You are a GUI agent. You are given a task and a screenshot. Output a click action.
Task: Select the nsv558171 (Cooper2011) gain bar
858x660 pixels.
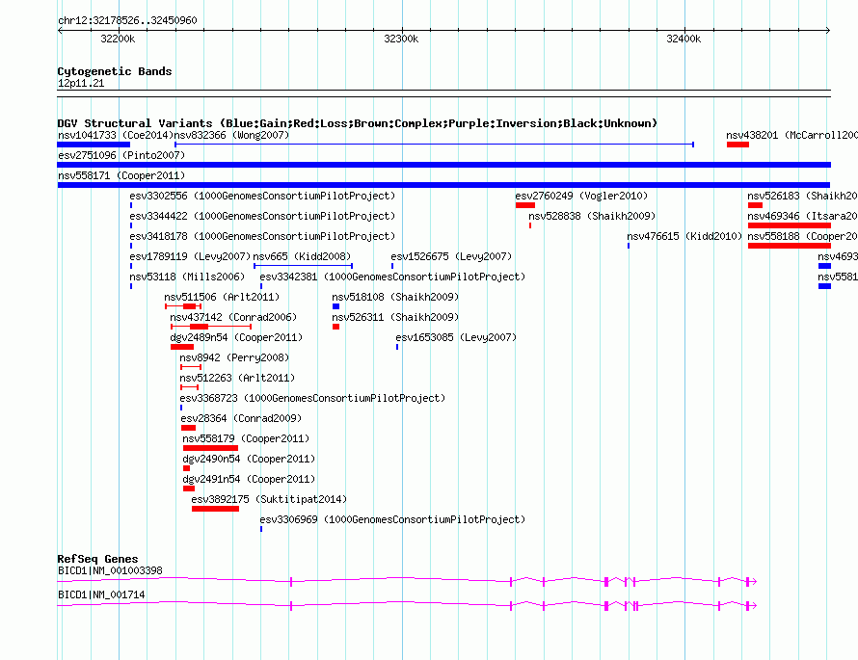pyautogui.click(x=443, y=185)
